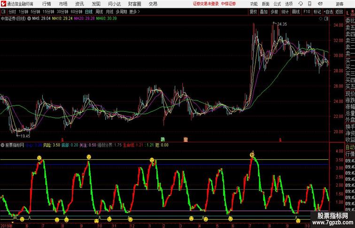This screenshot has width=355, height=228.
Task: Toggle the right info panel icon
Action: tap(326, 19)
